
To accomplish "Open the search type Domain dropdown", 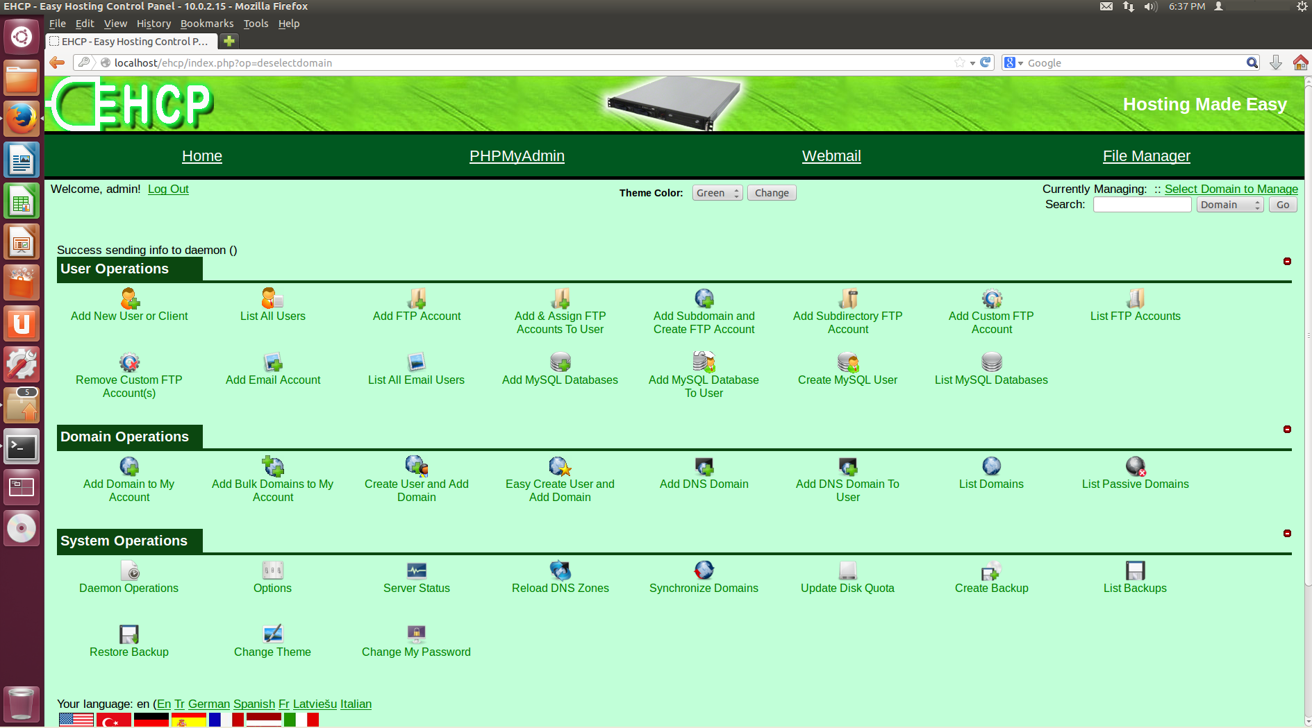I will tap(1229, 204).
